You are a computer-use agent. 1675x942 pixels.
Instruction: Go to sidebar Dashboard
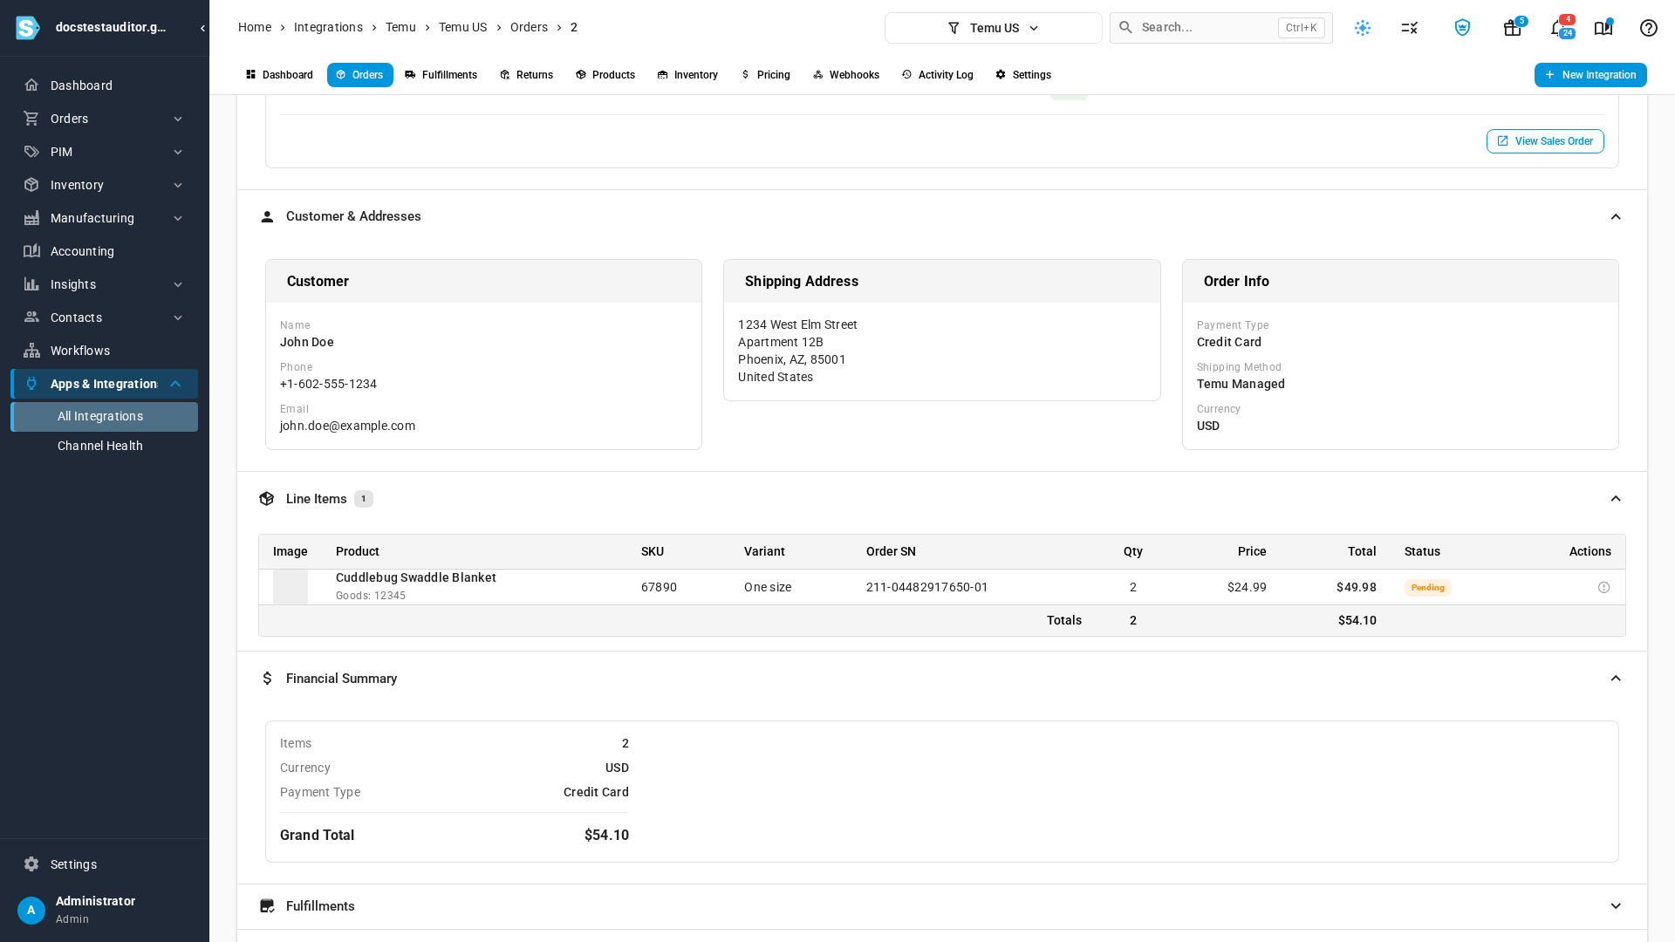pyautogui.click(x=105, y=85)
